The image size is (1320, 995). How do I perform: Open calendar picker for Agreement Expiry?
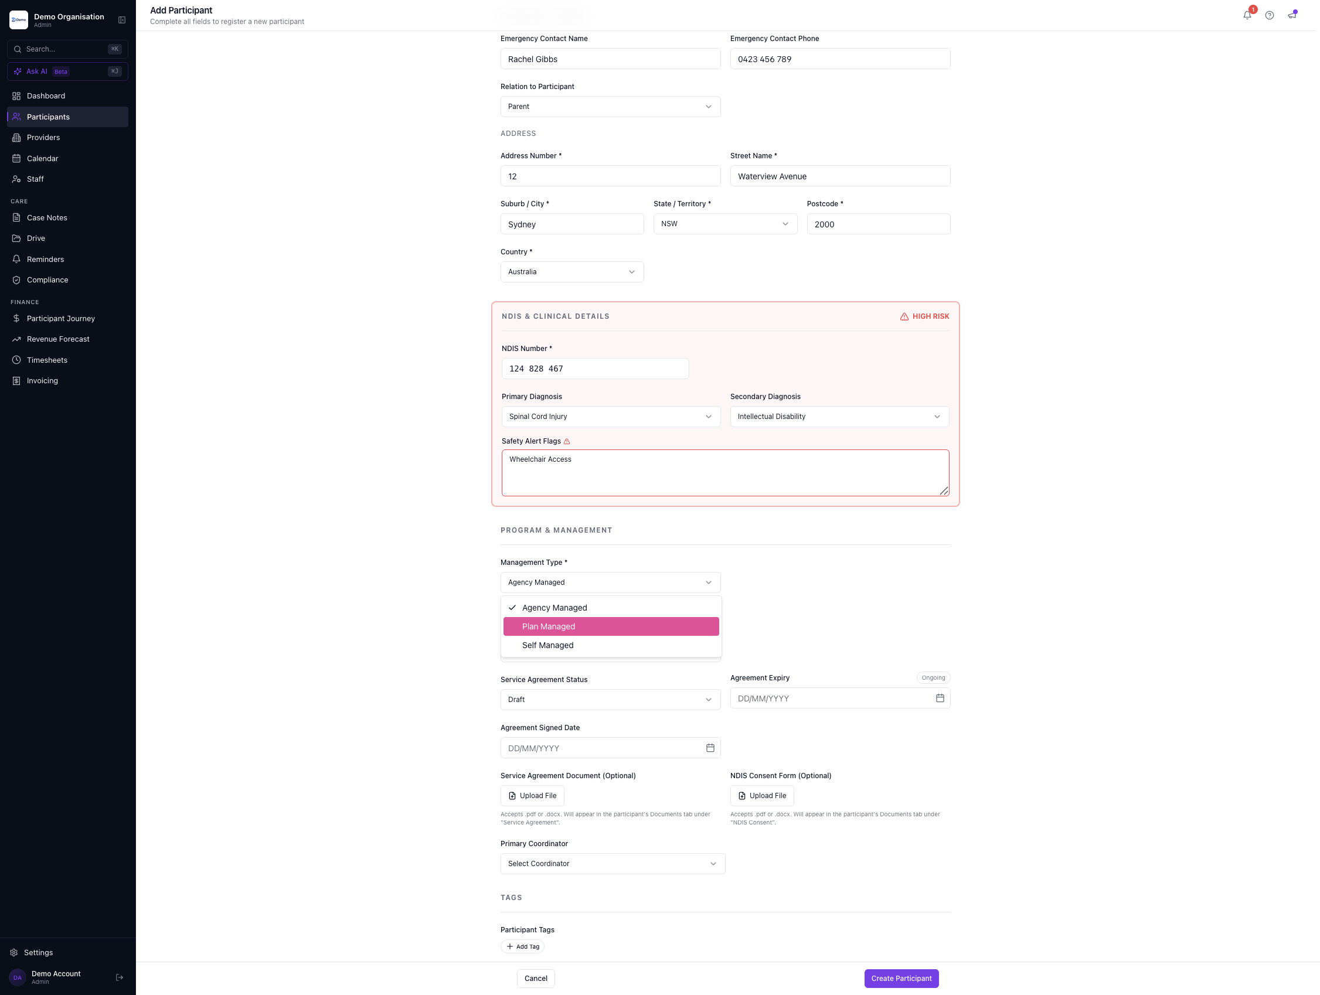point(940,698)
